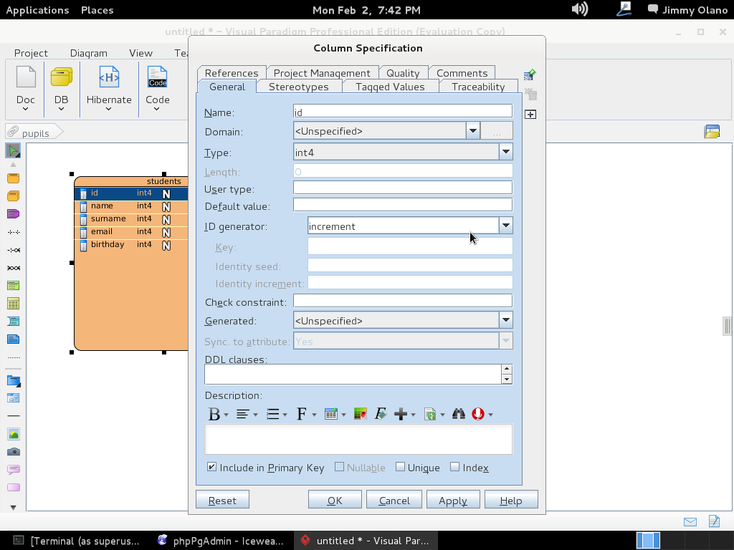The image size is (734, 550).
Task: Switch to the Stereotypes tab
Action: tap(298, 87)
